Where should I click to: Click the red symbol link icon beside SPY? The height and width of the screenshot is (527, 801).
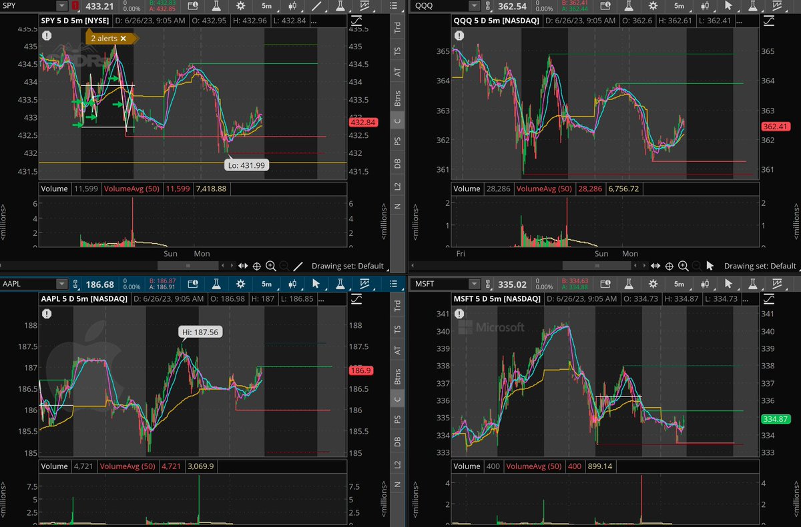75,6
